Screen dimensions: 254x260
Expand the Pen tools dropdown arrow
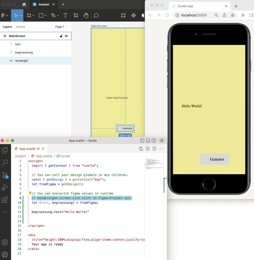tap(58, 16)
